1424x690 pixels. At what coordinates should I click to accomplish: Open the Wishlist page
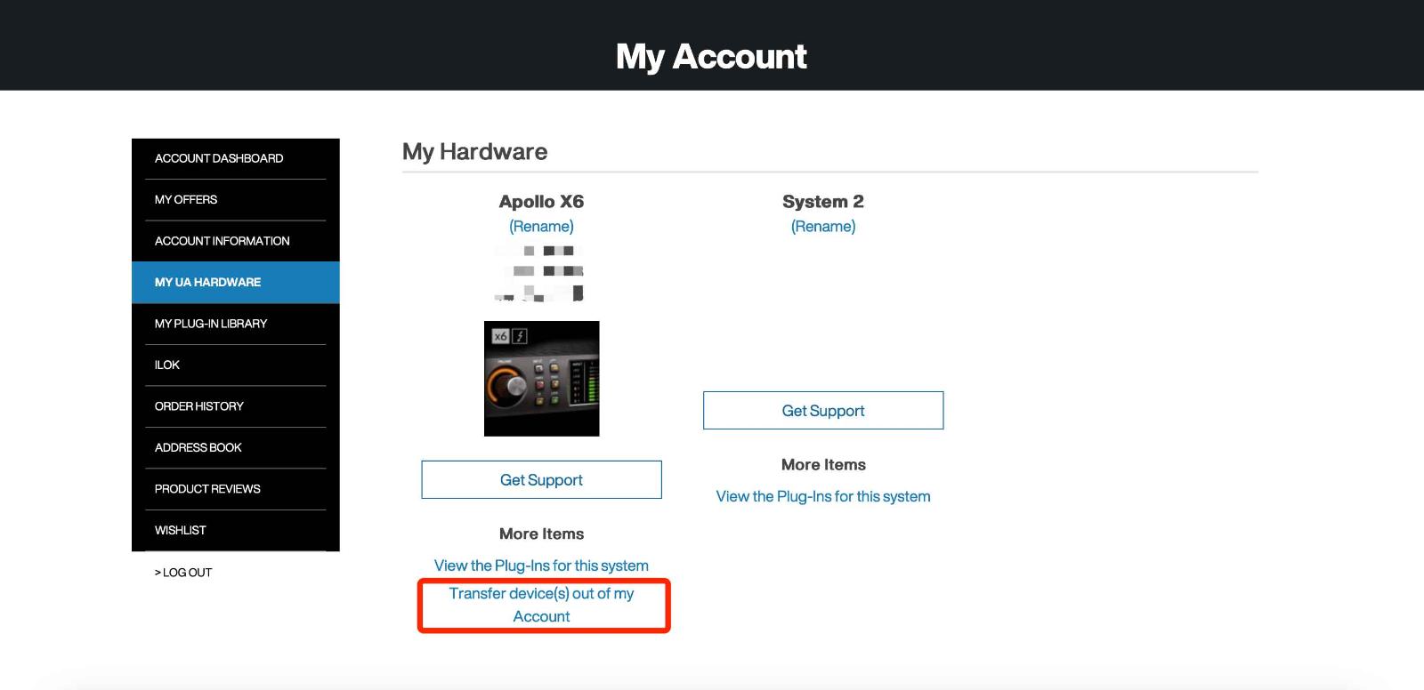click(x=180, y=531)
